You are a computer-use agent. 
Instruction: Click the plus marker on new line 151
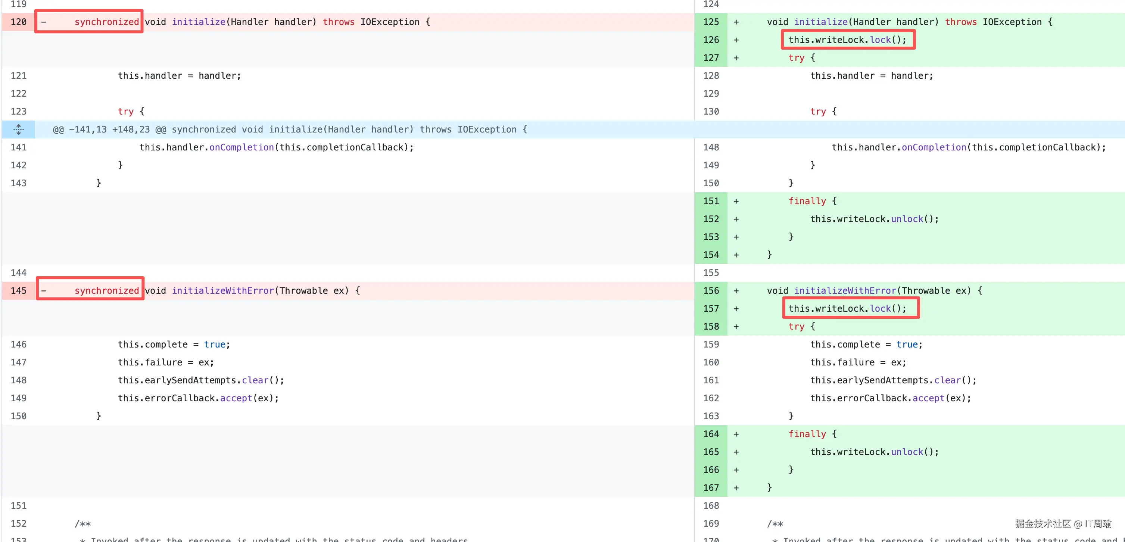click(736, 201)
